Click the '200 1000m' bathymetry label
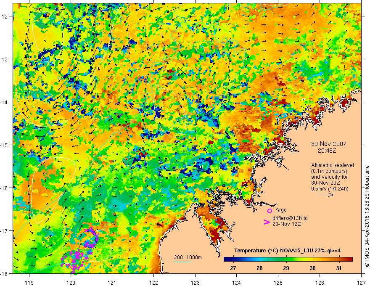This screenshot has height=286, width=370. [188, 257]
